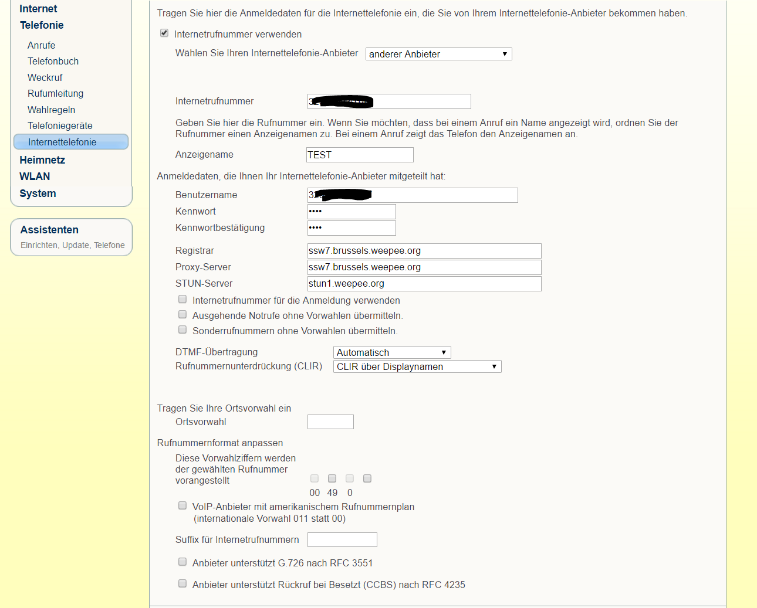
Task: Tick 'Sonderrufnummern ohne Vorwahlen übermitteln'
Action: [183, 330]
